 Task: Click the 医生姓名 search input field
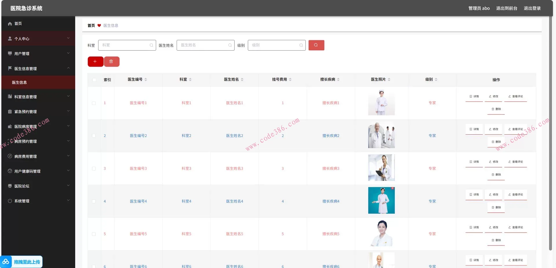[x=203, y=45]
